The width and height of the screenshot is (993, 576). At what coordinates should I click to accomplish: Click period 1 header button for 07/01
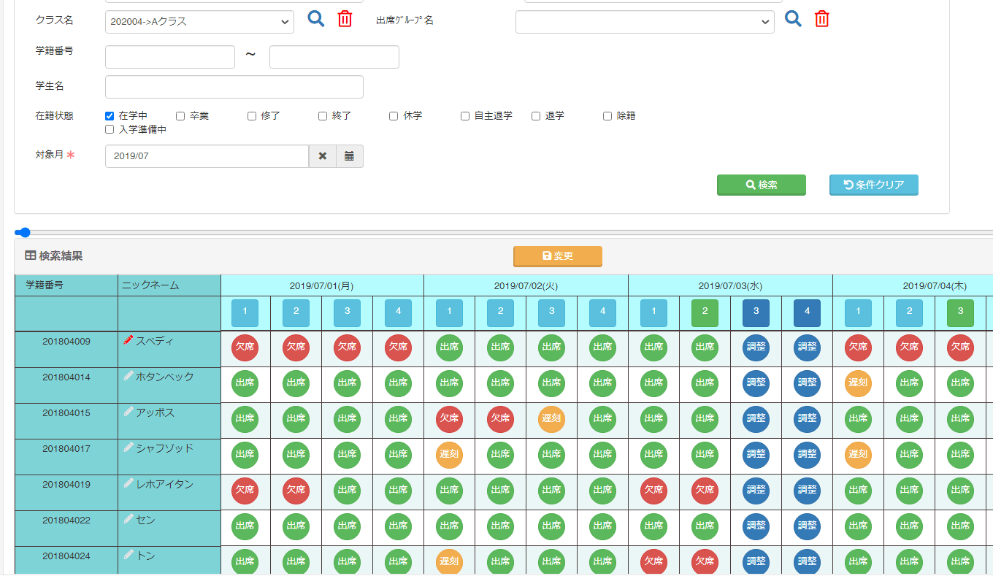245,313
